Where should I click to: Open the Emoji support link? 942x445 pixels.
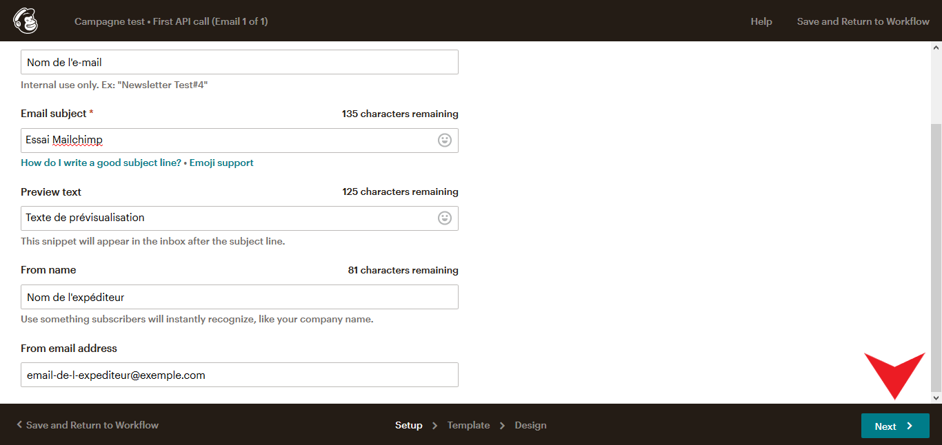(221, 163)
